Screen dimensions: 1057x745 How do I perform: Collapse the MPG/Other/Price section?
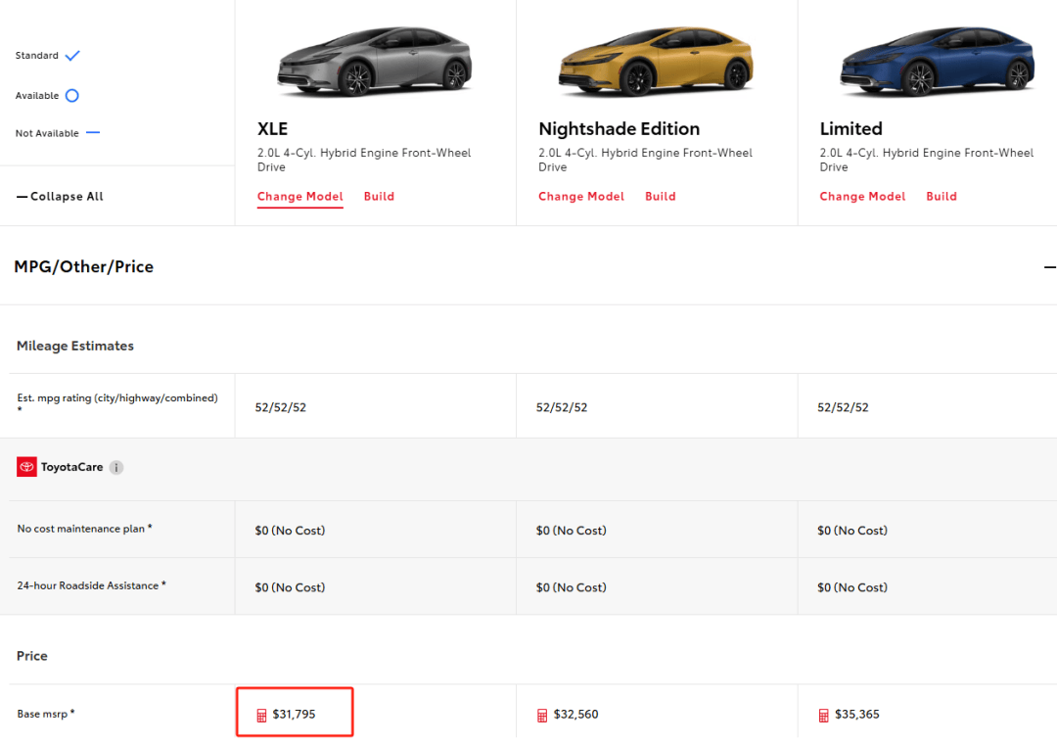point(1049,267)
